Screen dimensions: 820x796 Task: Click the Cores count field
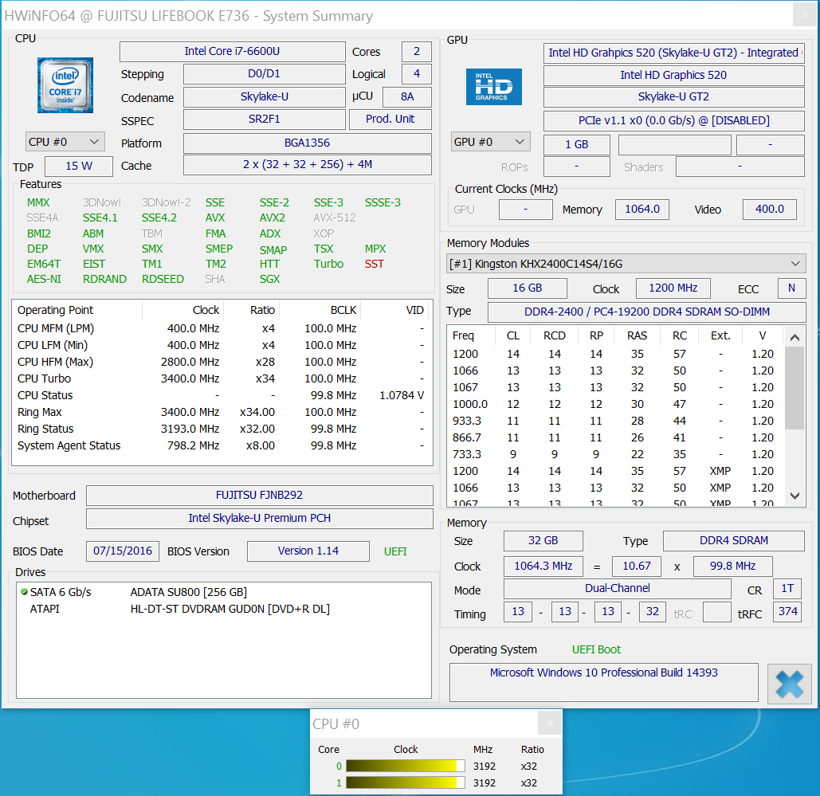coord(417,51)
